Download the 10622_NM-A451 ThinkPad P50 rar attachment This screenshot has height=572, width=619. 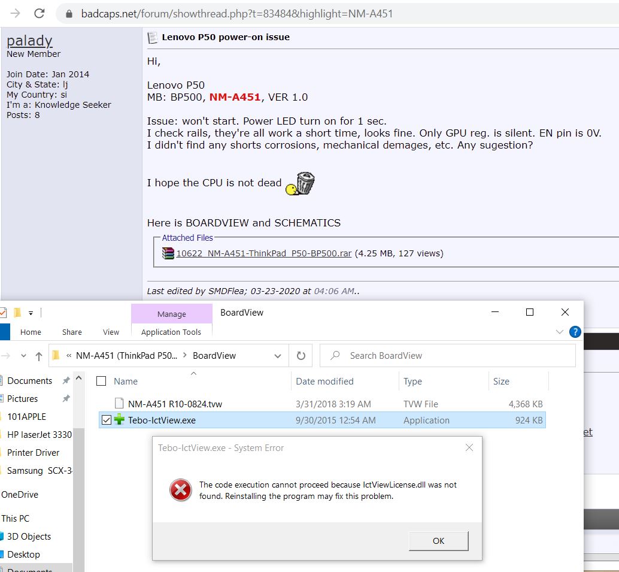tap(264, 253)
